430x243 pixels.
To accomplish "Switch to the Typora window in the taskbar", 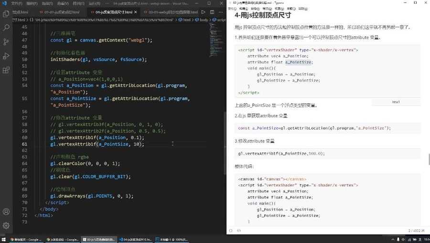I will pyautogui.click(x=99, y=240).
